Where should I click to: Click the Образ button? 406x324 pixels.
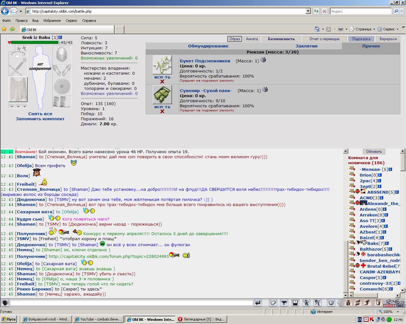tap(235, 39)
